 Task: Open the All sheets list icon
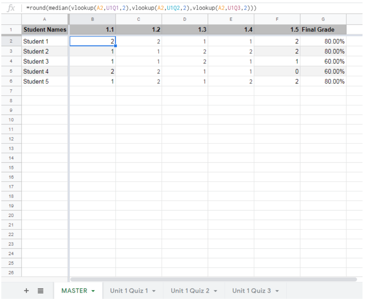point(40,290)
